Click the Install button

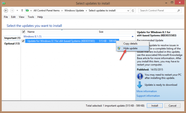[x=155, y=105]
